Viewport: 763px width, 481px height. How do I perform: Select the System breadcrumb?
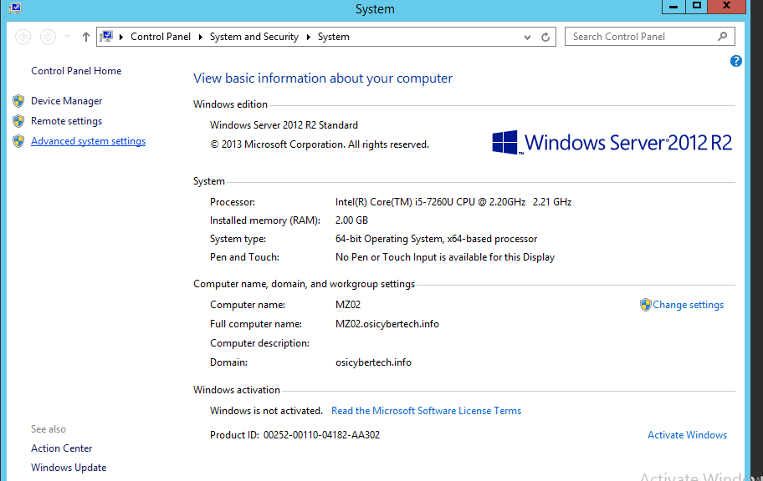(x=333, y=37)
